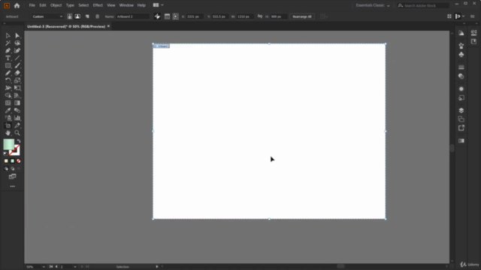This screenshot has height=270, width=481.
Task: Select the Magic Wand tool
Action: point(8,43)
